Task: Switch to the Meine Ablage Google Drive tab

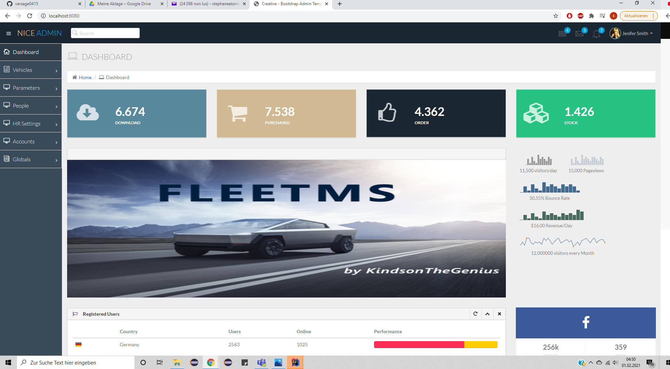Action: pos(126,4)
